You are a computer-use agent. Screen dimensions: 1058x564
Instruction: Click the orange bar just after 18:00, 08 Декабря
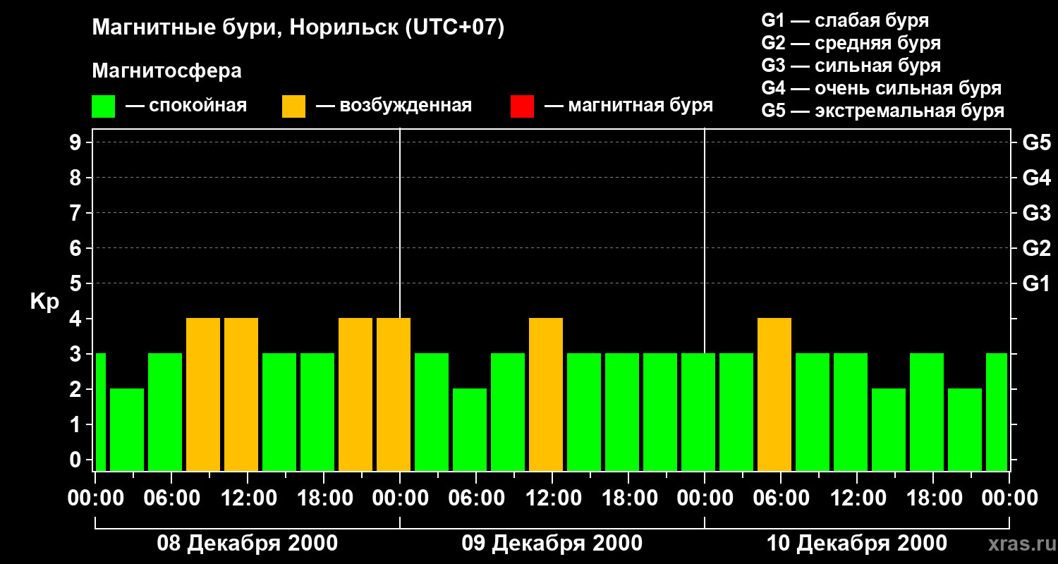pyautogui.click(x=355, y=394)
